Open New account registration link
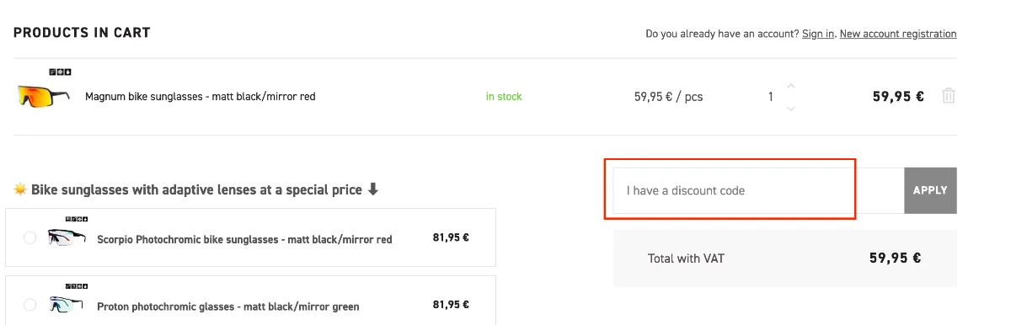Image resolution: width=1011 pixels, height=325 pixels. tap(898, 34)
